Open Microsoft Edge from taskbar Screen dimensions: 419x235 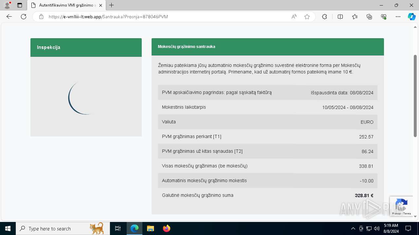pos(135,228)
